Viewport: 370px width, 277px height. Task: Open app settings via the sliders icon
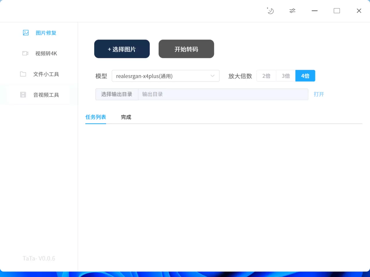click(x=292, y=11)
